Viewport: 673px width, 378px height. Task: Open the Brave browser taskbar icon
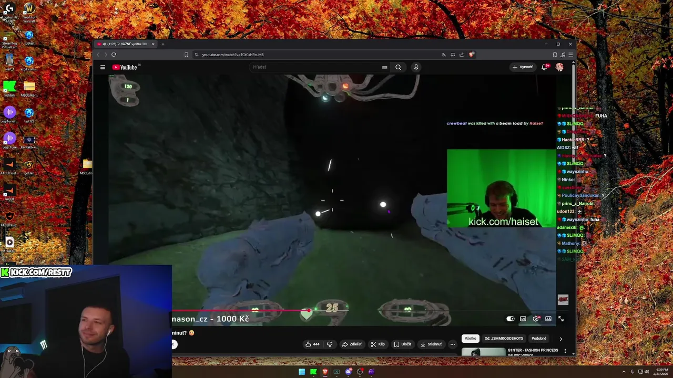325,372
